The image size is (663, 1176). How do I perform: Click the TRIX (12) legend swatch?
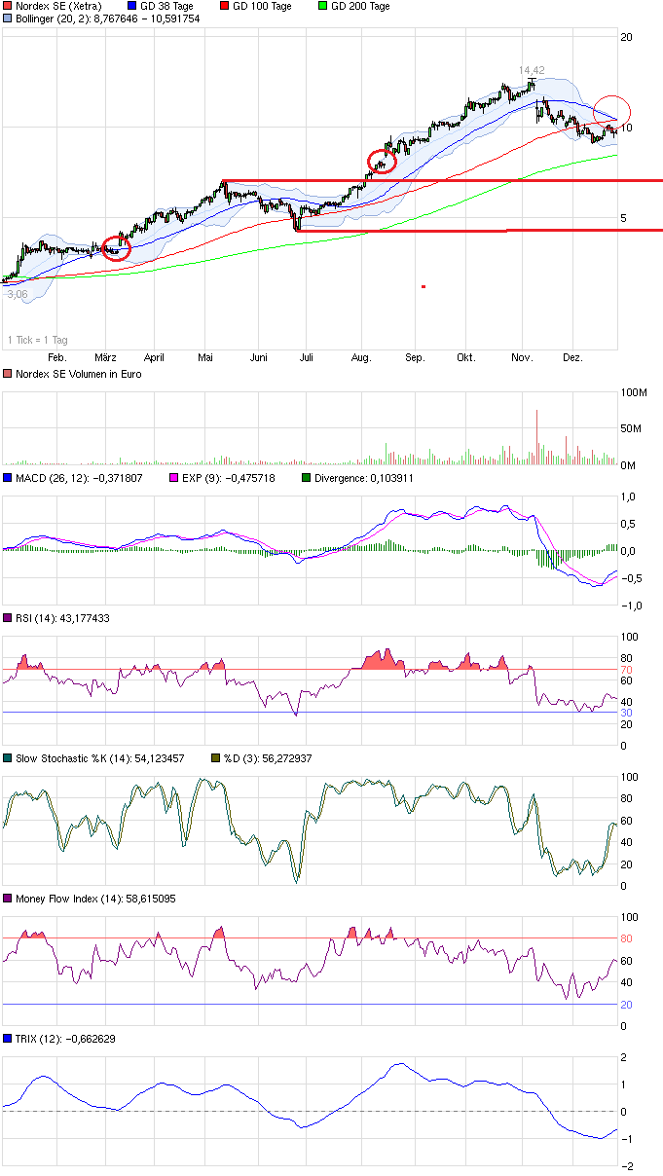click(9, 1039)
